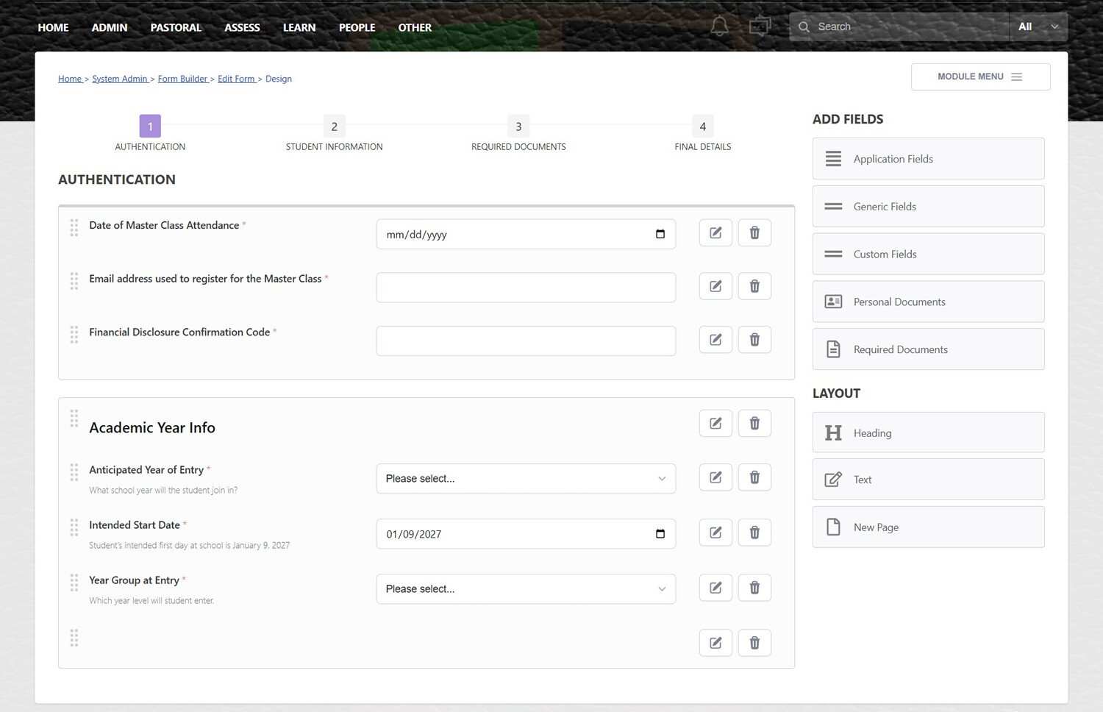1103x712 pixels.
Task: Go to step 3 Required Documents
Action: coord(518,127)
